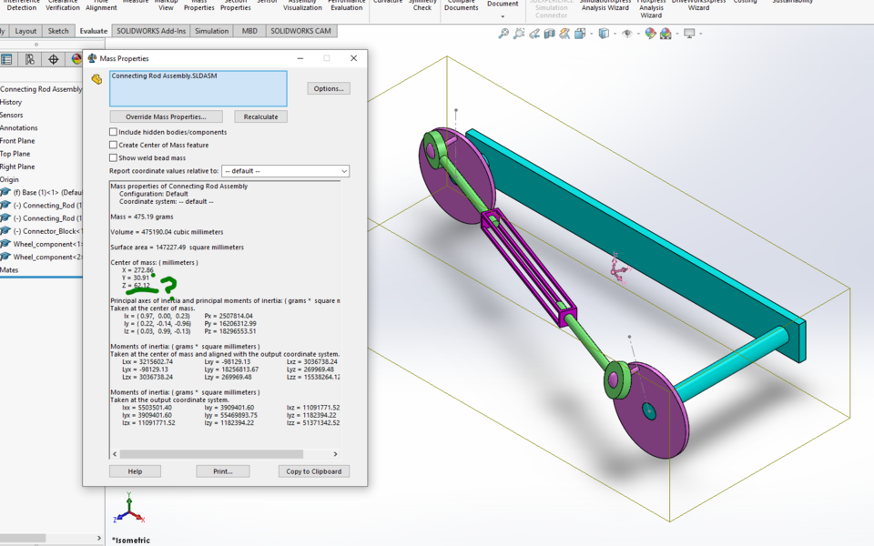The image size is (874, 546).
Task: Click the Recalculate button
Action: tap(259, 116)
